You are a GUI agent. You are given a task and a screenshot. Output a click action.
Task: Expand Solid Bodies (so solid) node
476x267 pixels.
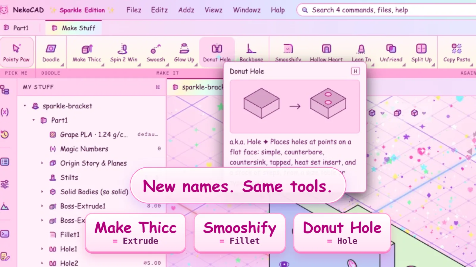42,192
